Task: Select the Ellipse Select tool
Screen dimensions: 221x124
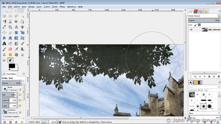Action: [10, 16]
